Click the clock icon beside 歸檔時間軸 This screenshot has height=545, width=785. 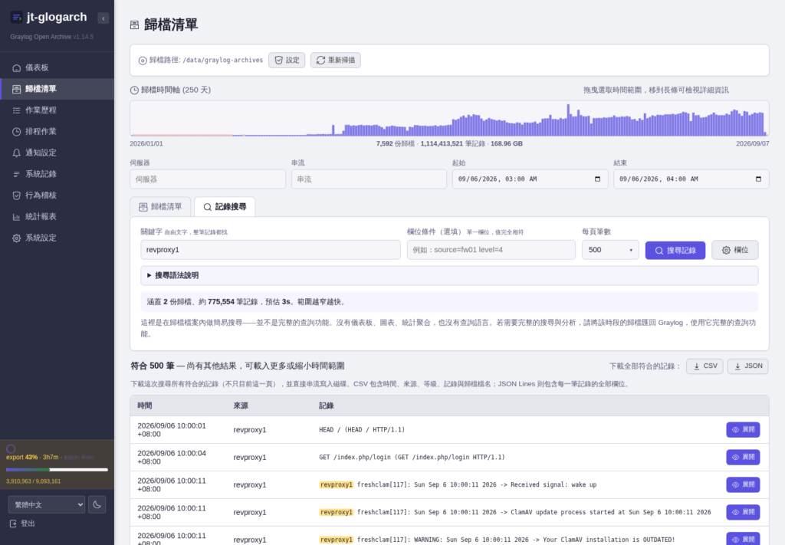tap(134, 90)
